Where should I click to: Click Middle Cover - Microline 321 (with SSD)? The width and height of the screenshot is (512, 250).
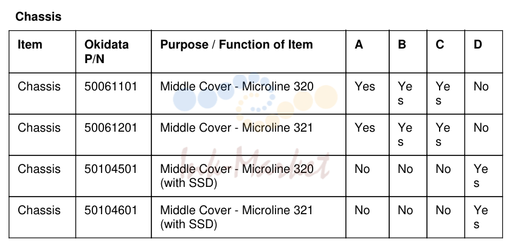[237, 217]
